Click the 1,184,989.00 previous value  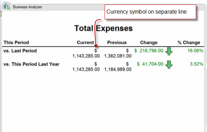(118, 69)
